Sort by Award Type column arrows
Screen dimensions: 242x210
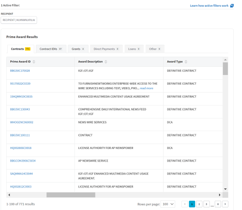pyautogui.click(x=186, y=61)
